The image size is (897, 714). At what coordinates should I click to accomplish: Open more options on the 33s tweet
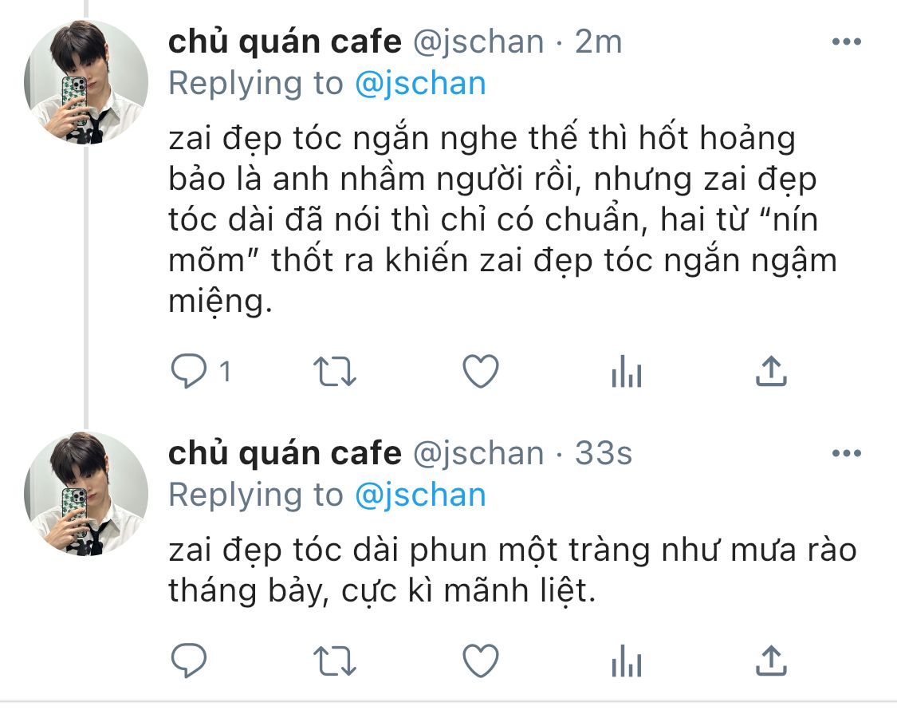pos(847,453)
